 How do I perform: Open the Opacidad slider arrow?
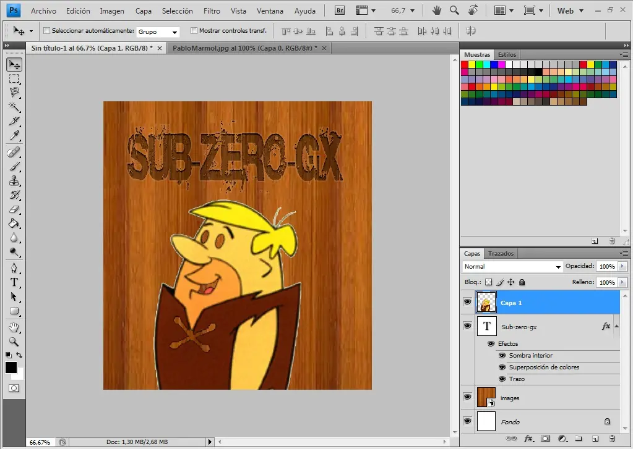(622, 266)
